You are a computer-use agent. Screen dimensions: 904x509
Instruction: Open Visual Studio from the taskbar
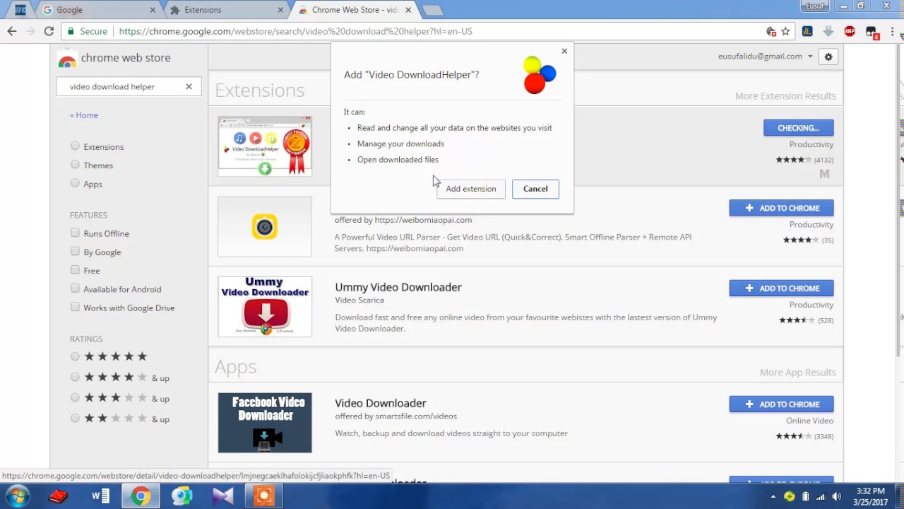click(222, 496)
